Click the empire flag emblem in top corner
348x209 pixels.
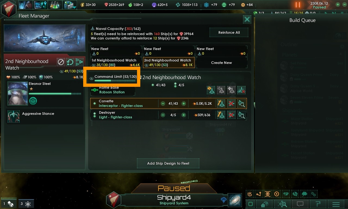9,9
